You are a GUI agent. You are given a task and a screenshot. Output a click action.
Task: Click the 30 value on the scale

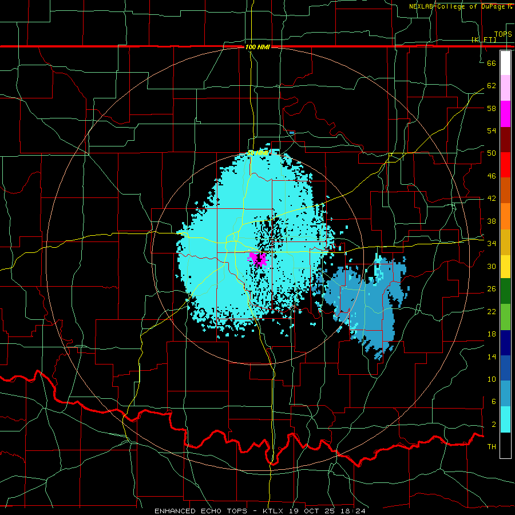tap(492, 266)
